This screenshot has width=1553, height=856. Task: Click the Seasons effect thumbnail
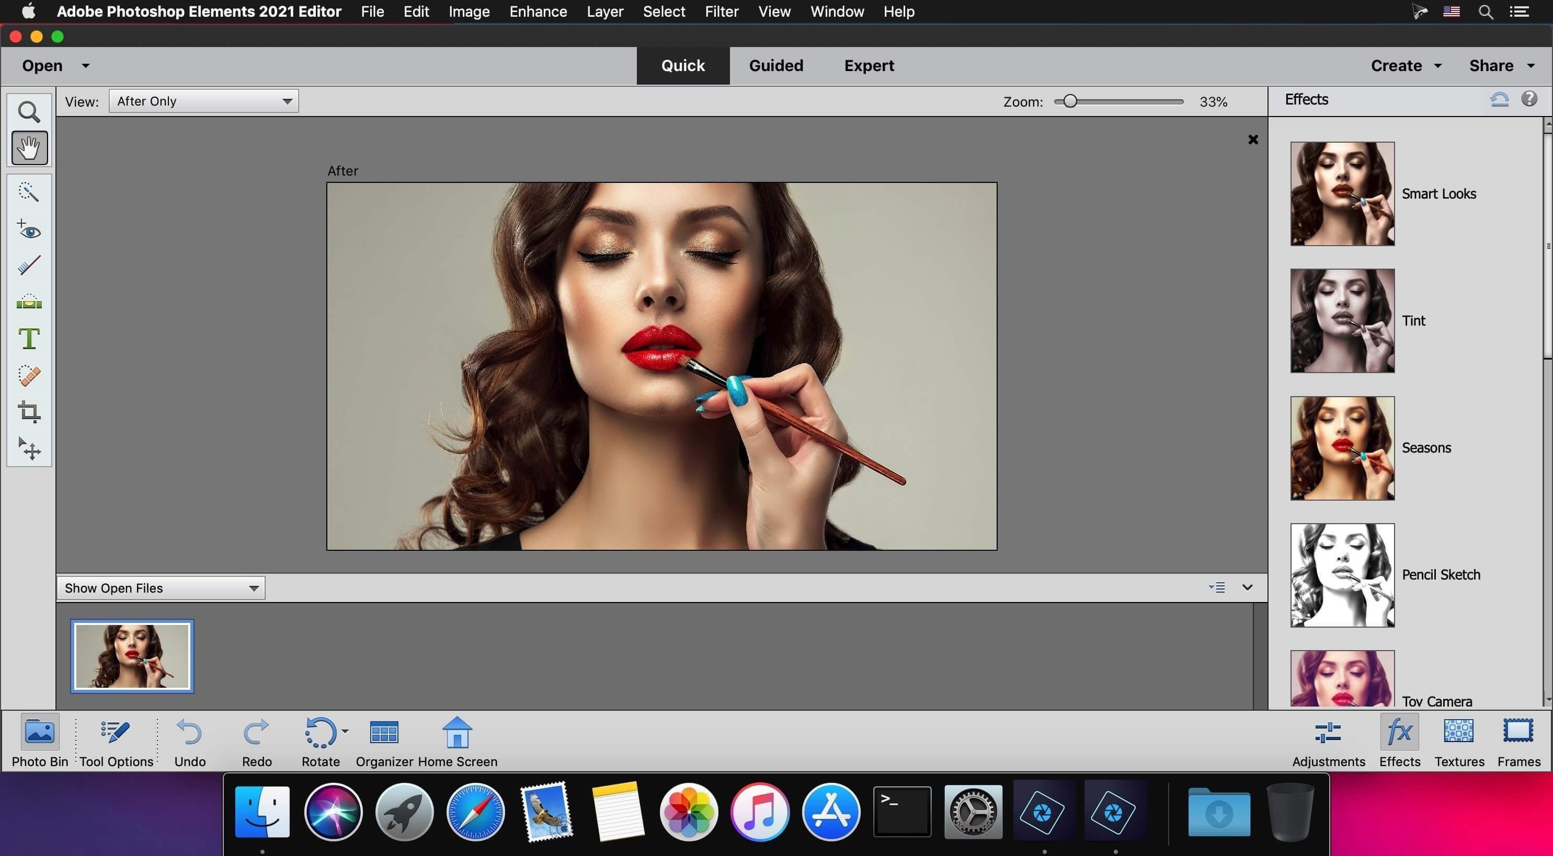click(x=1342, y=447)
